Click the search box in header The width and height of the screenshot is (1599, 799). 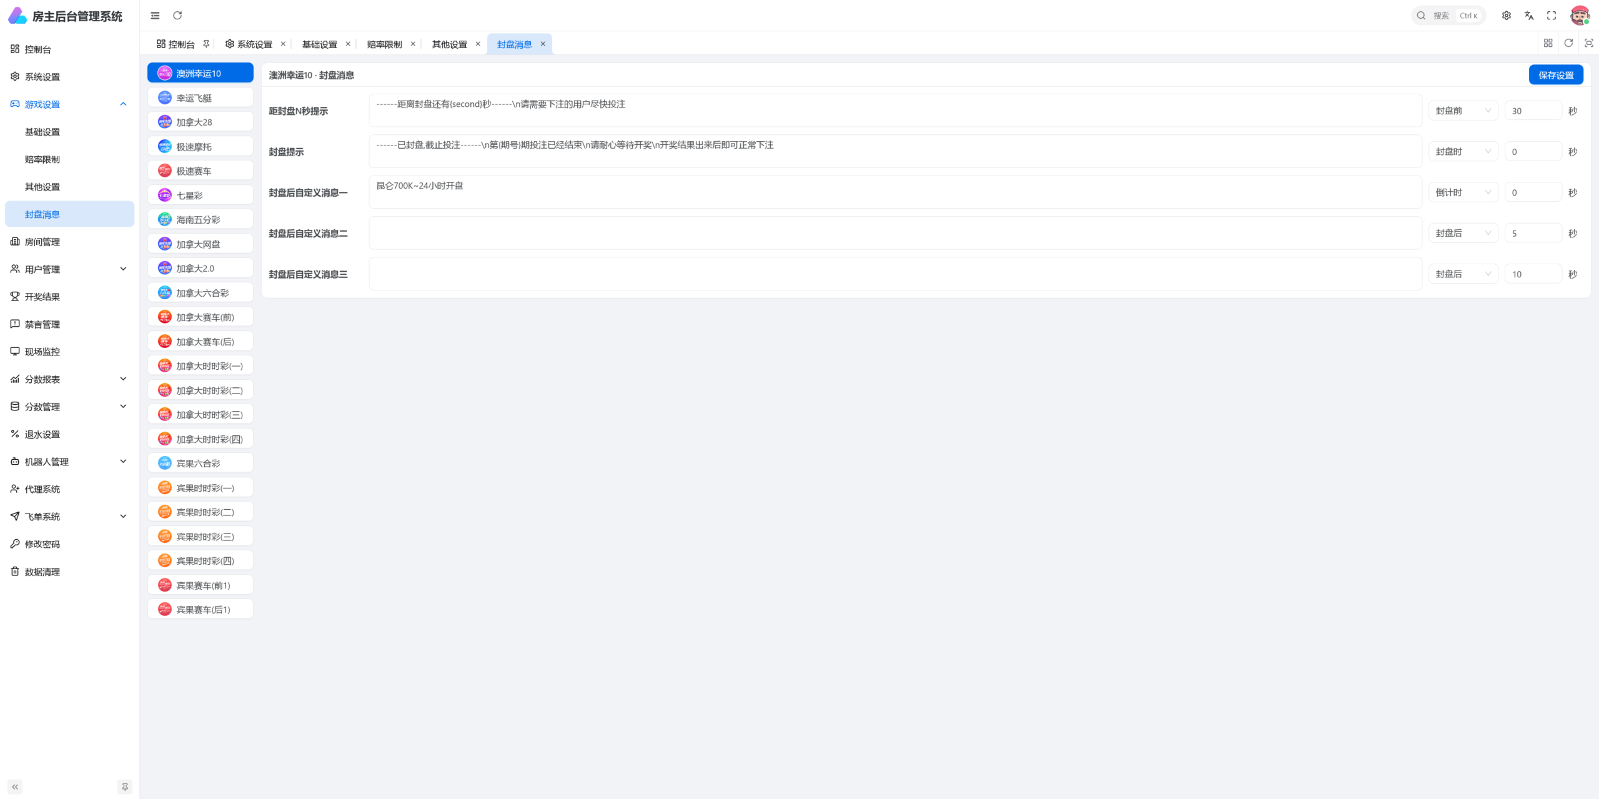(x=1448, y=16)
